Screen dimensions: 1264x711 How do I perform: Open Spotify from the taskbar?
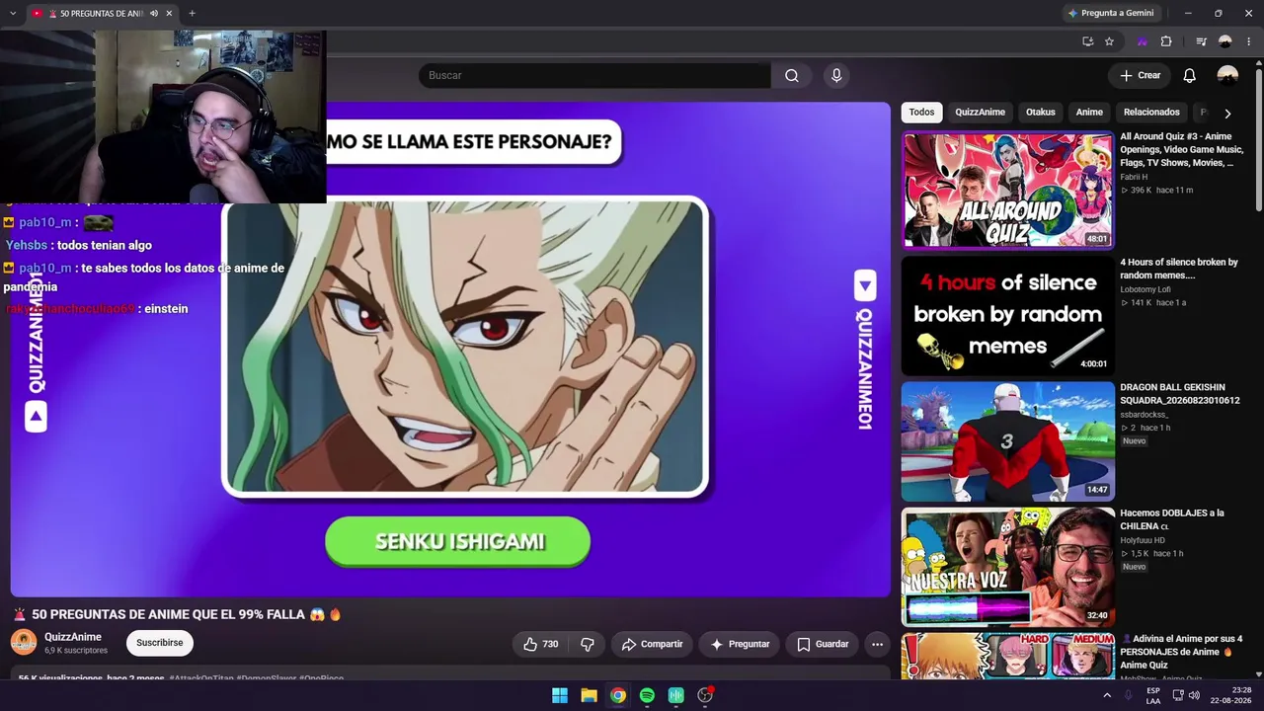point(647,695)
